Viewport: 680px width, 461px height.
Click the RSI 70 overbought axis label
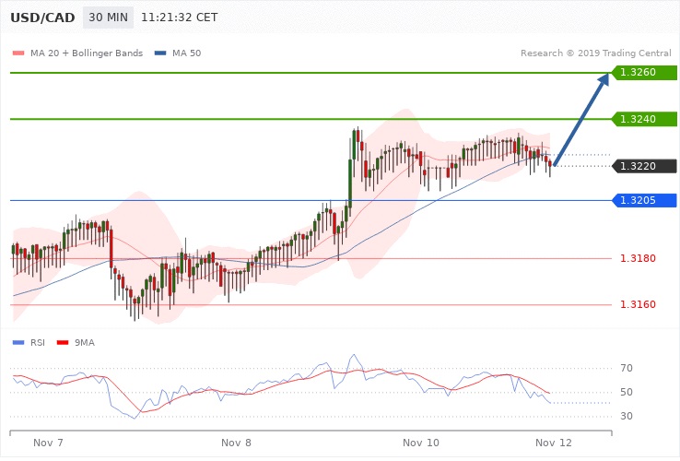click(x=626, y=369)
